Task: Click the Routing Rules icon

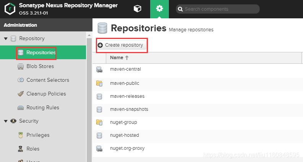Action: pos(21,108)
